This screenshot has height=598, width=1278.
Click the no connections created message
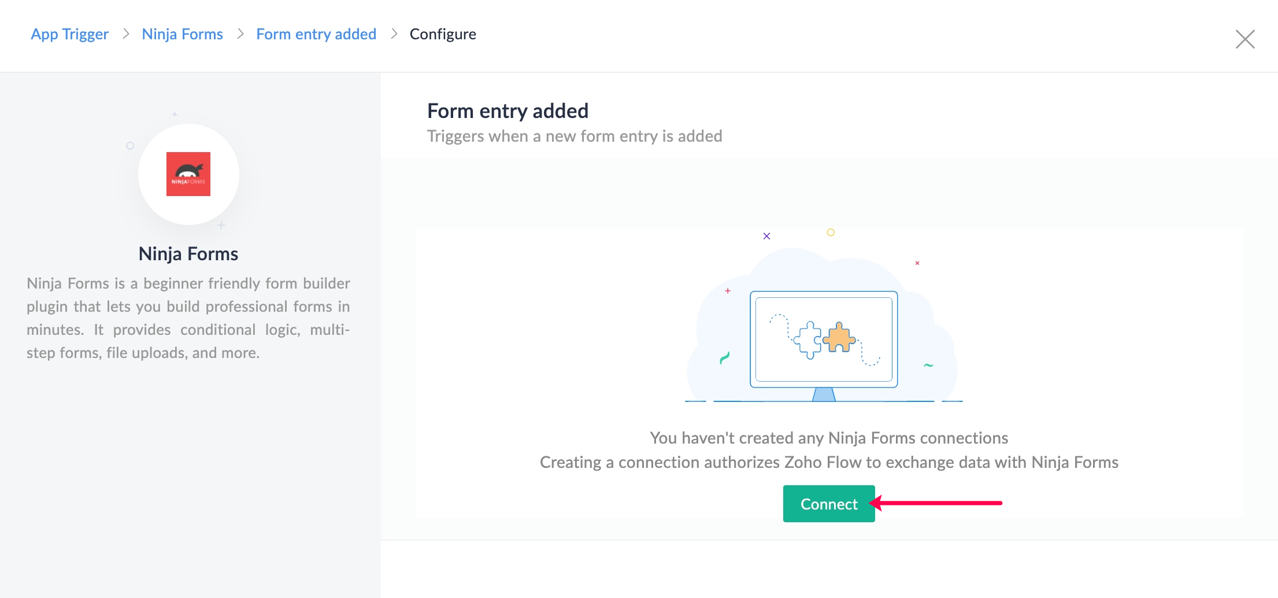(829, 438)
